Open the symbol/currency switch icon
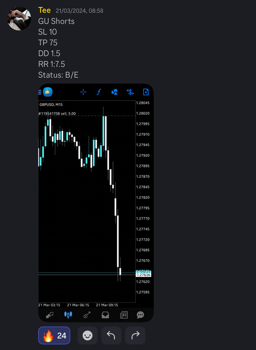 130,92
